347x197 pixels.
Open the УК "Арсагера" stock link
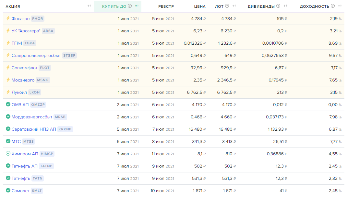26,31
